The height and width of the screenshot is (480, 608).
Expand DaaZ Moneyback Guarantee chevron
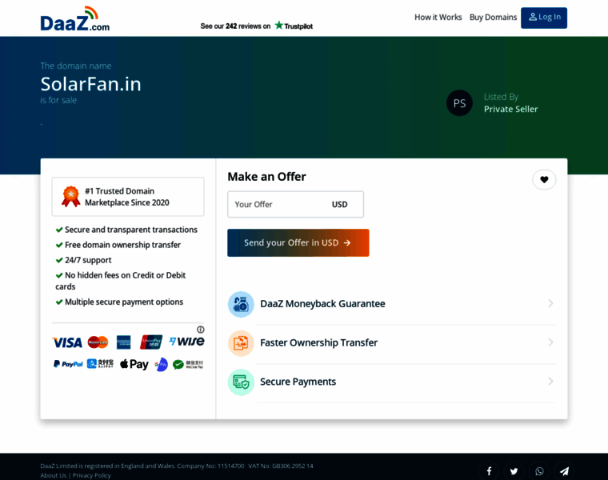coord(550,304)
